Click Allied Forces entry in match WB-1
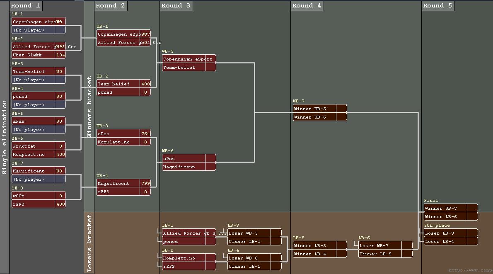This screenshot has height=274, width=493. point(123,42)
